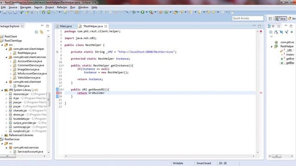Click the Package Explorer vertical scrollbar

[x=49, y=100]
